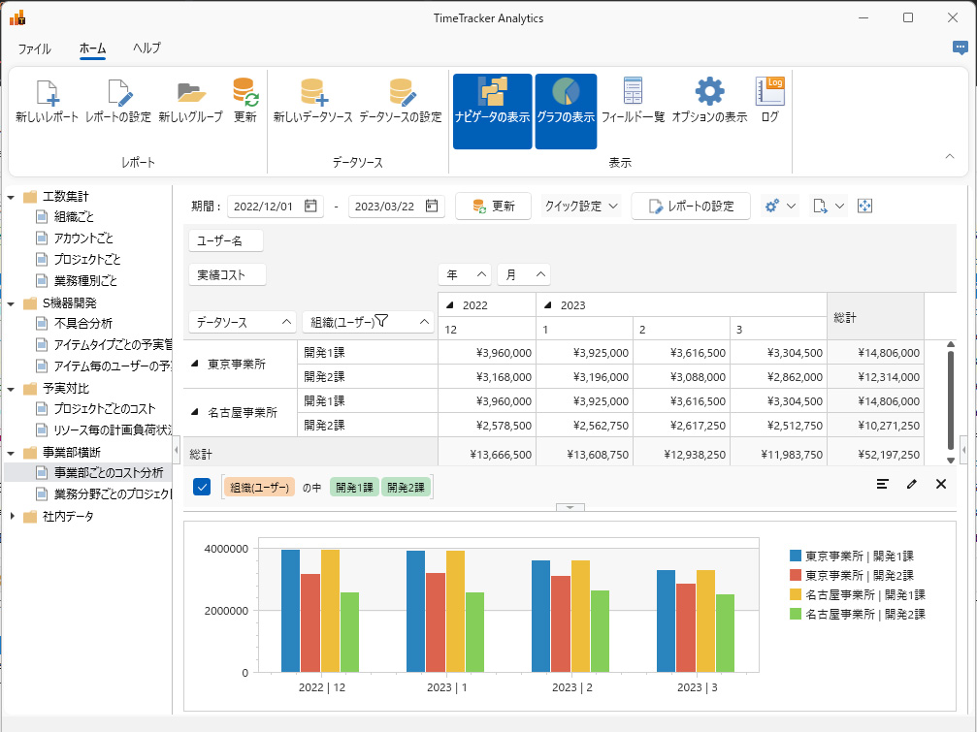Uncheck the 組織(ユーザー) filter checkbox
This screenshot has height=732, width=977.
[202, 487]
